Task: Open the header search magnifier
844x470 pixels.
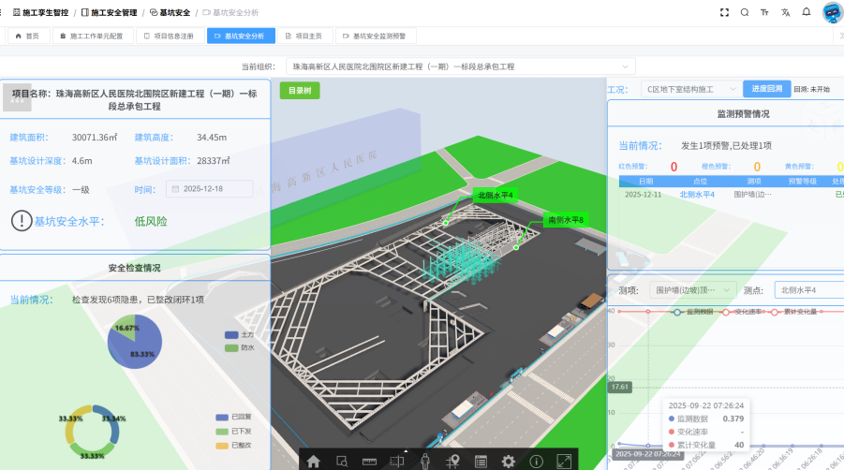Action: coord(745,12)
